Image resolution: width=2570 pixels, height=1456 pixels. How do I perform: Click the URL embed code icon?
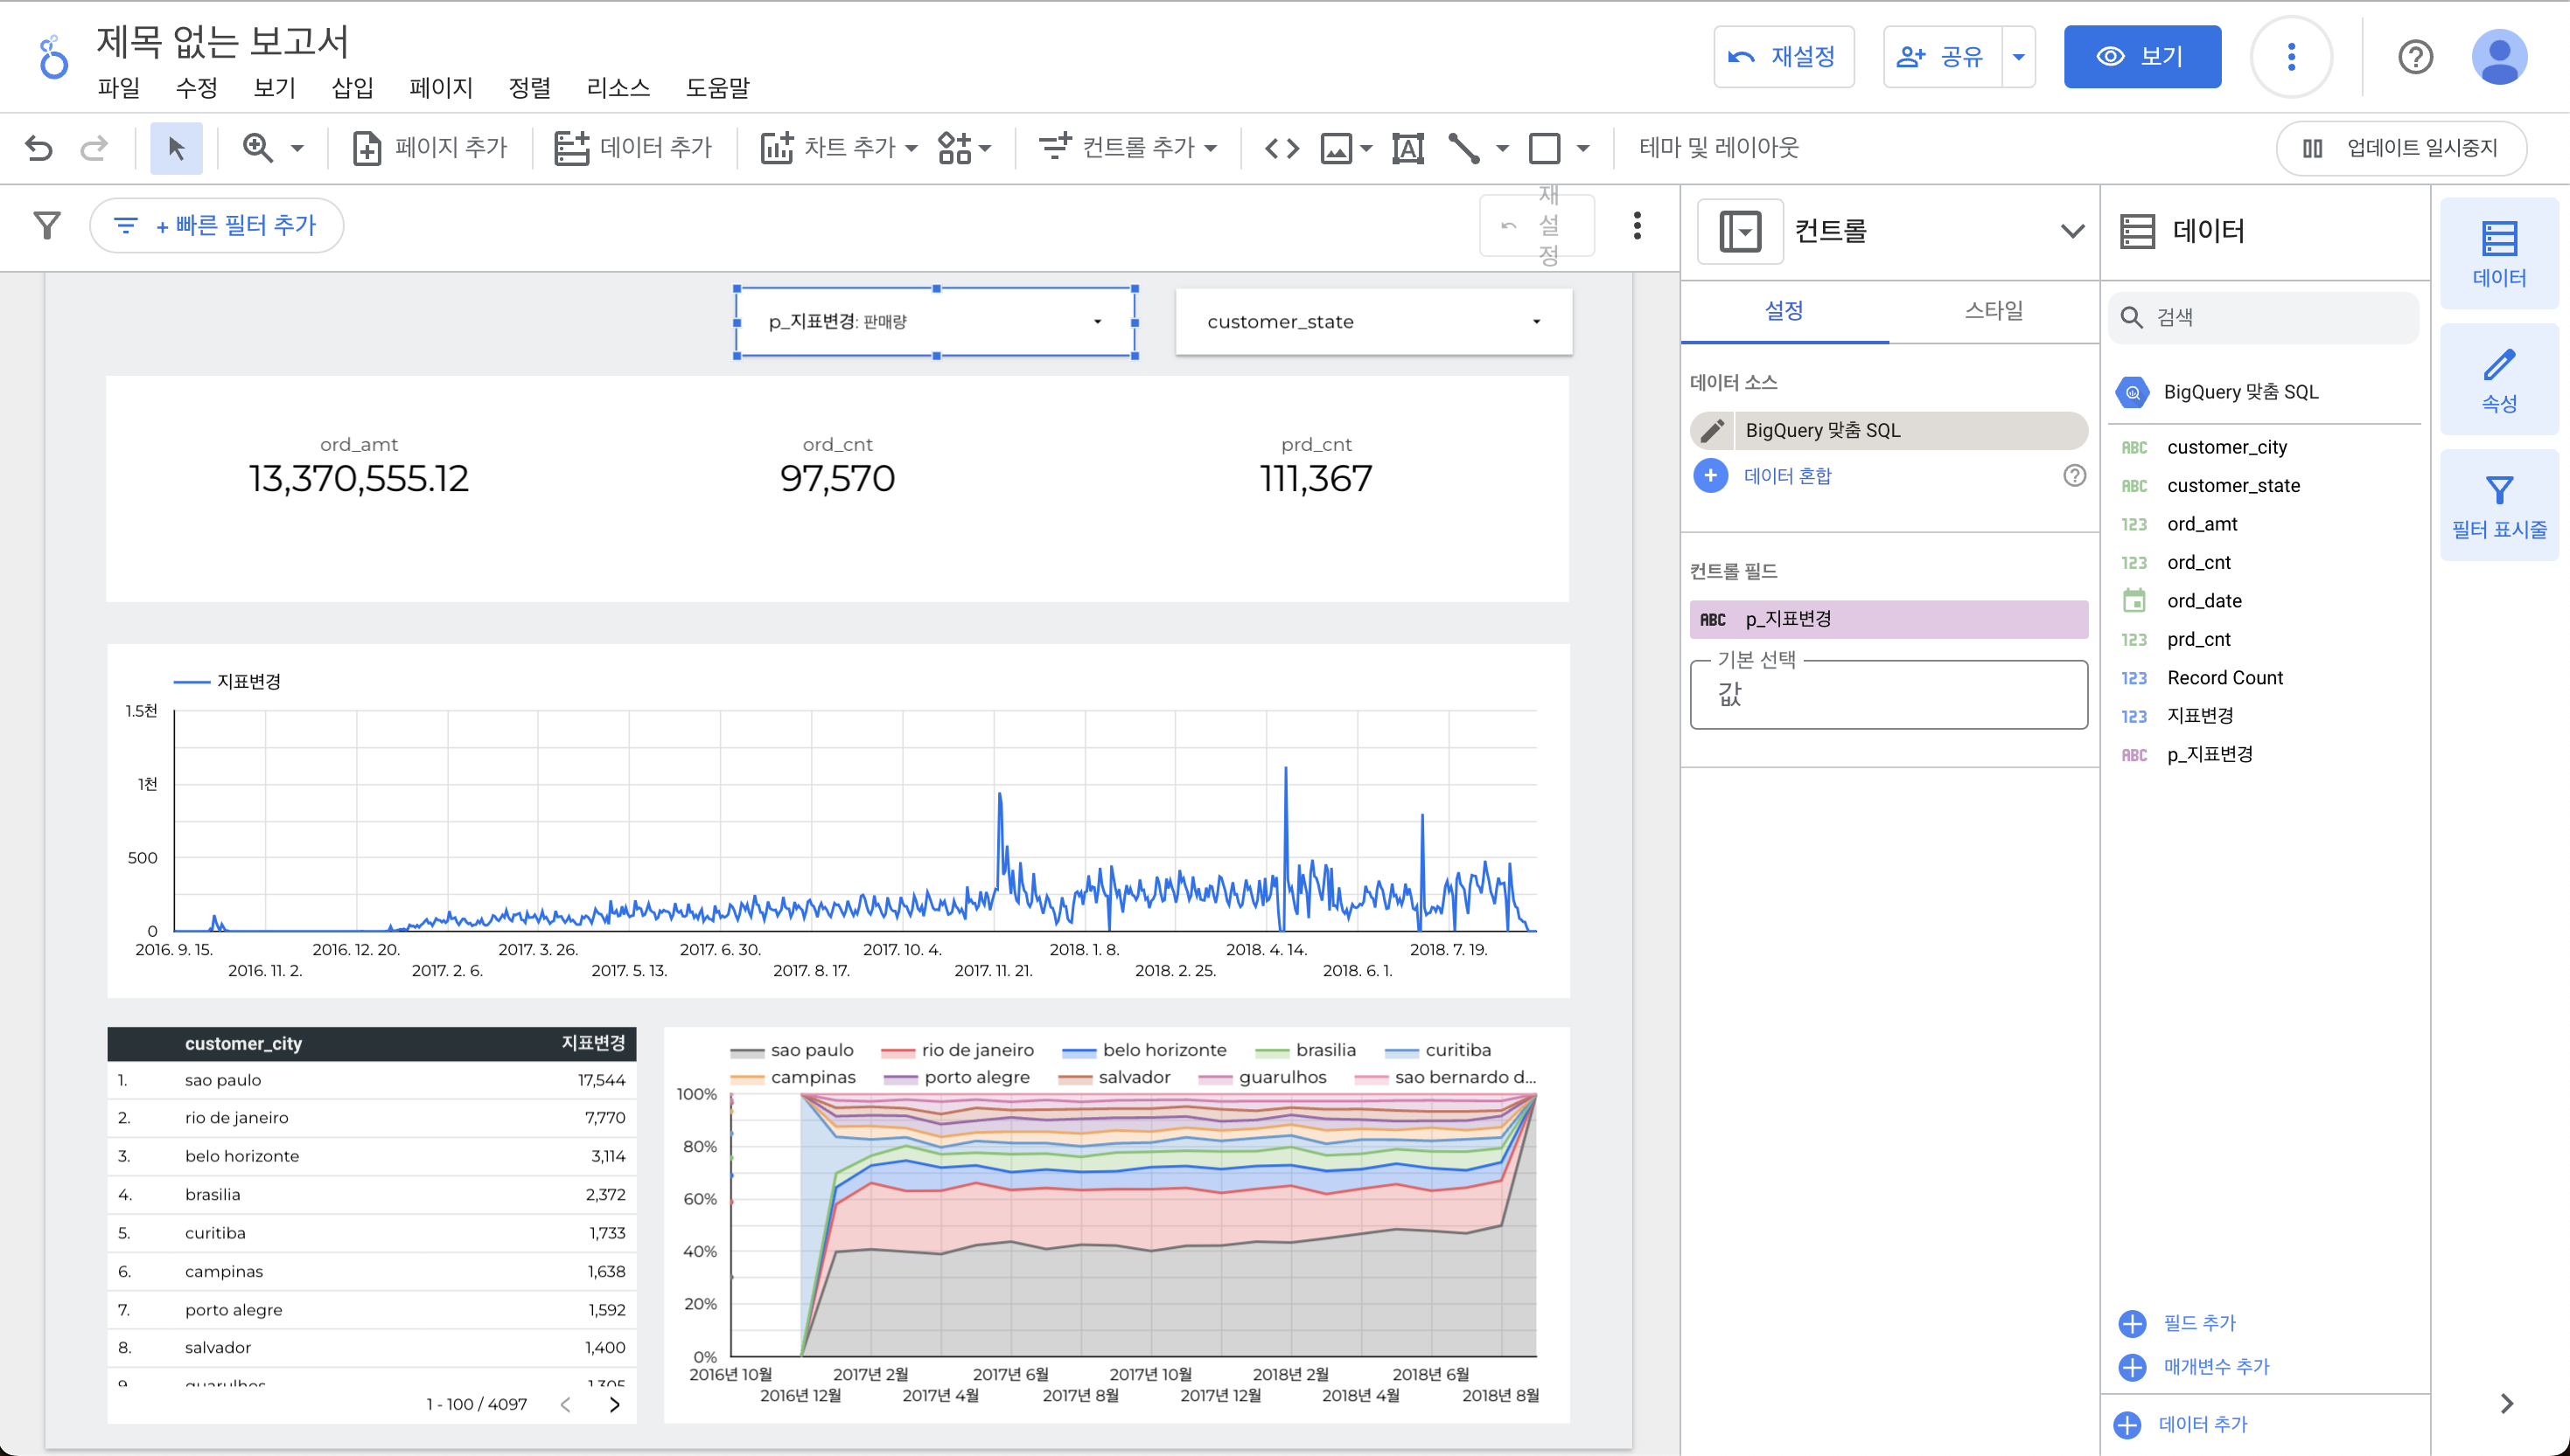(1282, 148)
